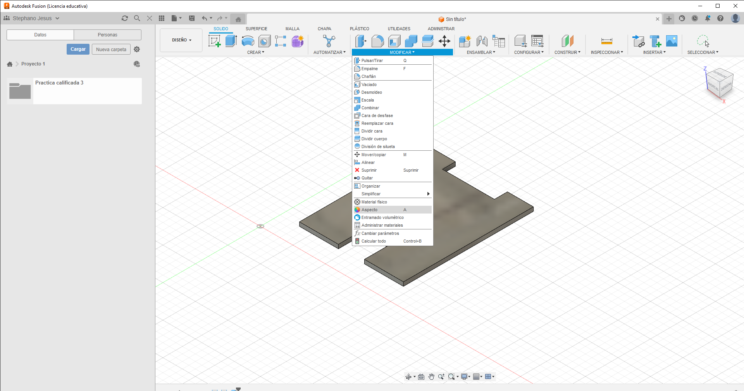The width and height of the screenshot is (744, 391).
Task: Click the ViewCube orientation cube
Action: click(x=720, y=83)
